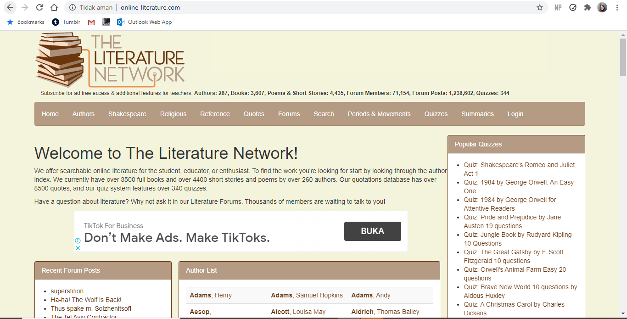
Task: Close the TikTok ad with X icon
Action: pos(78,248)
